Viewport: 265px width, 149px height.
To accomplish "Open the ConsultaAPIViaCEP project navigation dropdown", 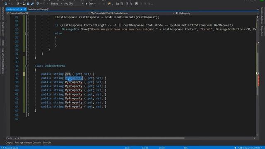I will (48, 13).
